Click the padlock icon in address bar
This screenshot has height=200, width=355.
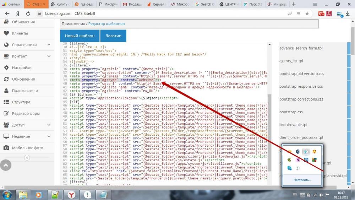coord(39,13)
